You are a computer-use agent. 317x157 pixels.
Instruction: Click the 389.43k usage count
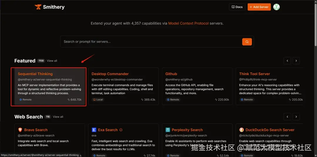click(x=148, y=99)
